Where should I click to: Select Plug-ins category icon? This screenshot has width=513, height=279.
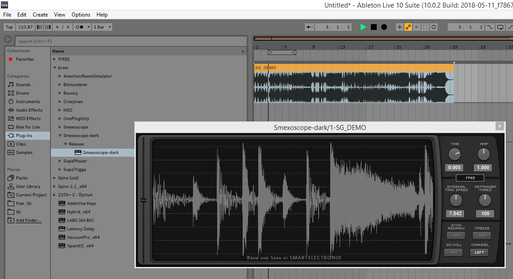[x=11, y=136]
